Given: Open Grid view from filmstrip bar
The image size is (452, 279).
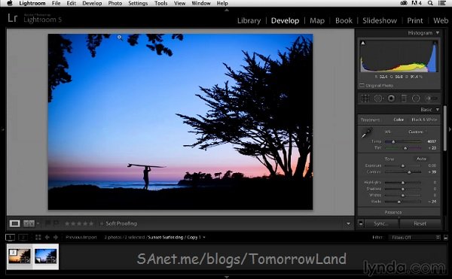Looking at the screenshot, I should [x=38, y=238].
